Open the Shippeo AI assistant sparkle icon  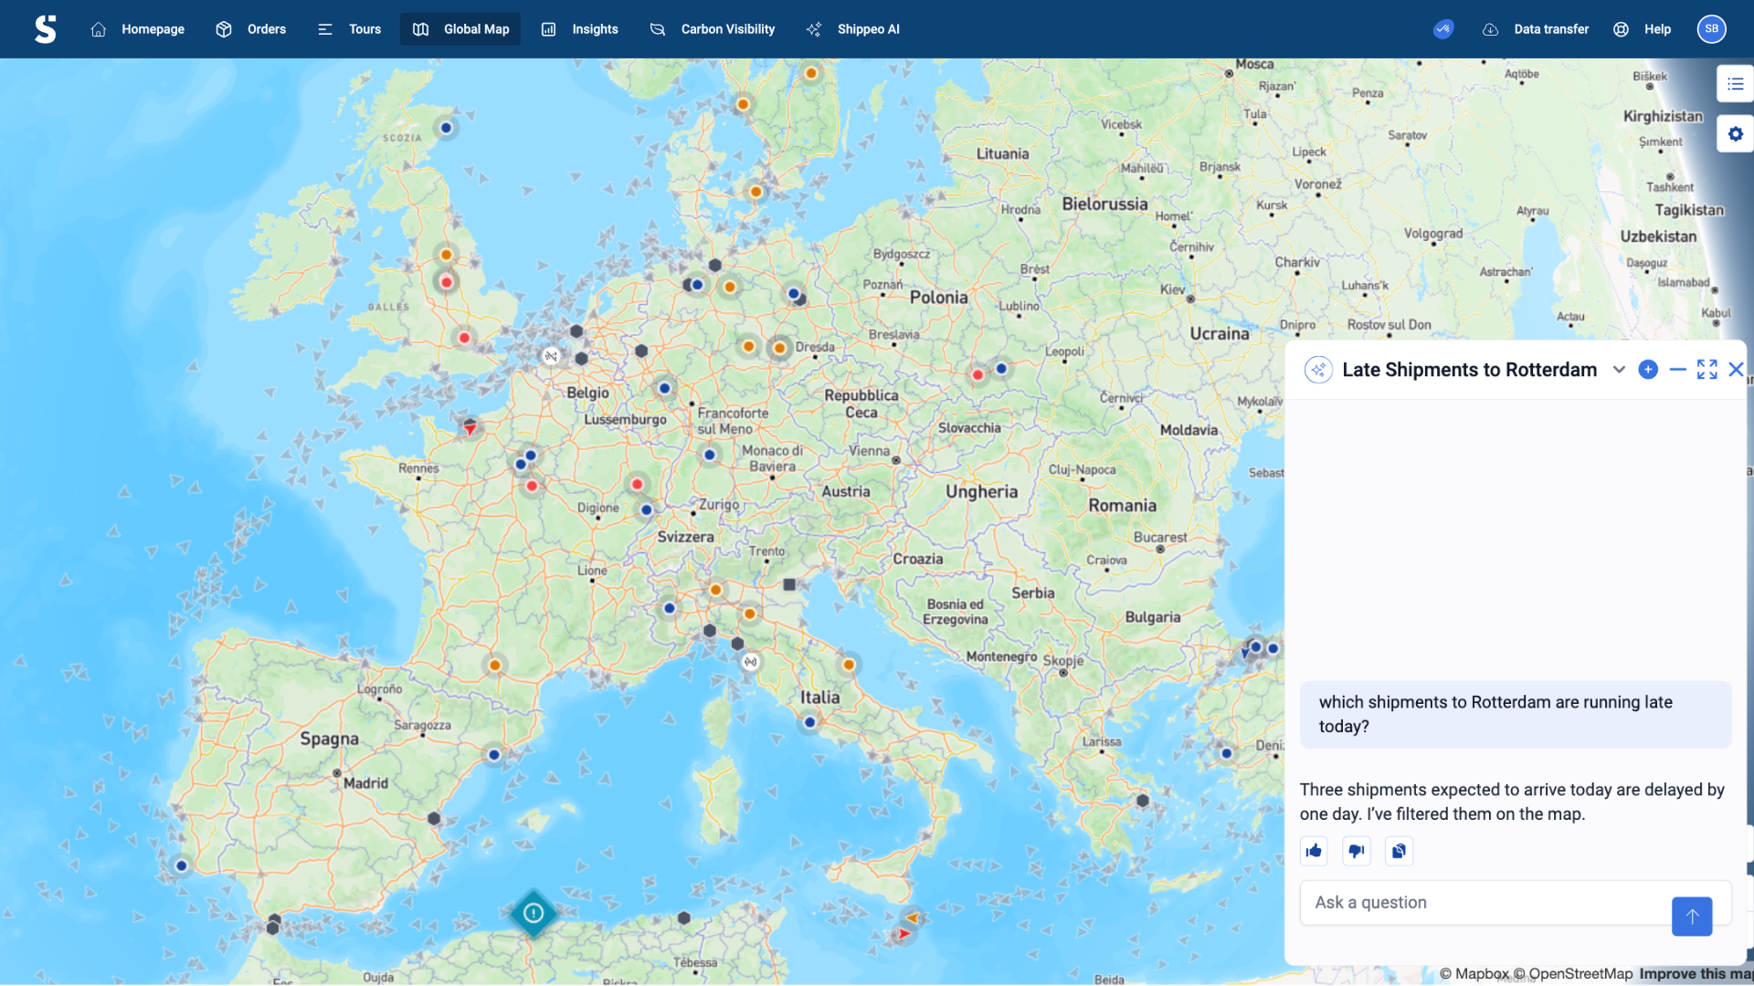coord(813,28)
